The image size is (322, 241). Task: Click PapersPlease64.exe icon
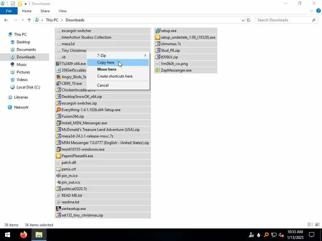tap(58, 156)
